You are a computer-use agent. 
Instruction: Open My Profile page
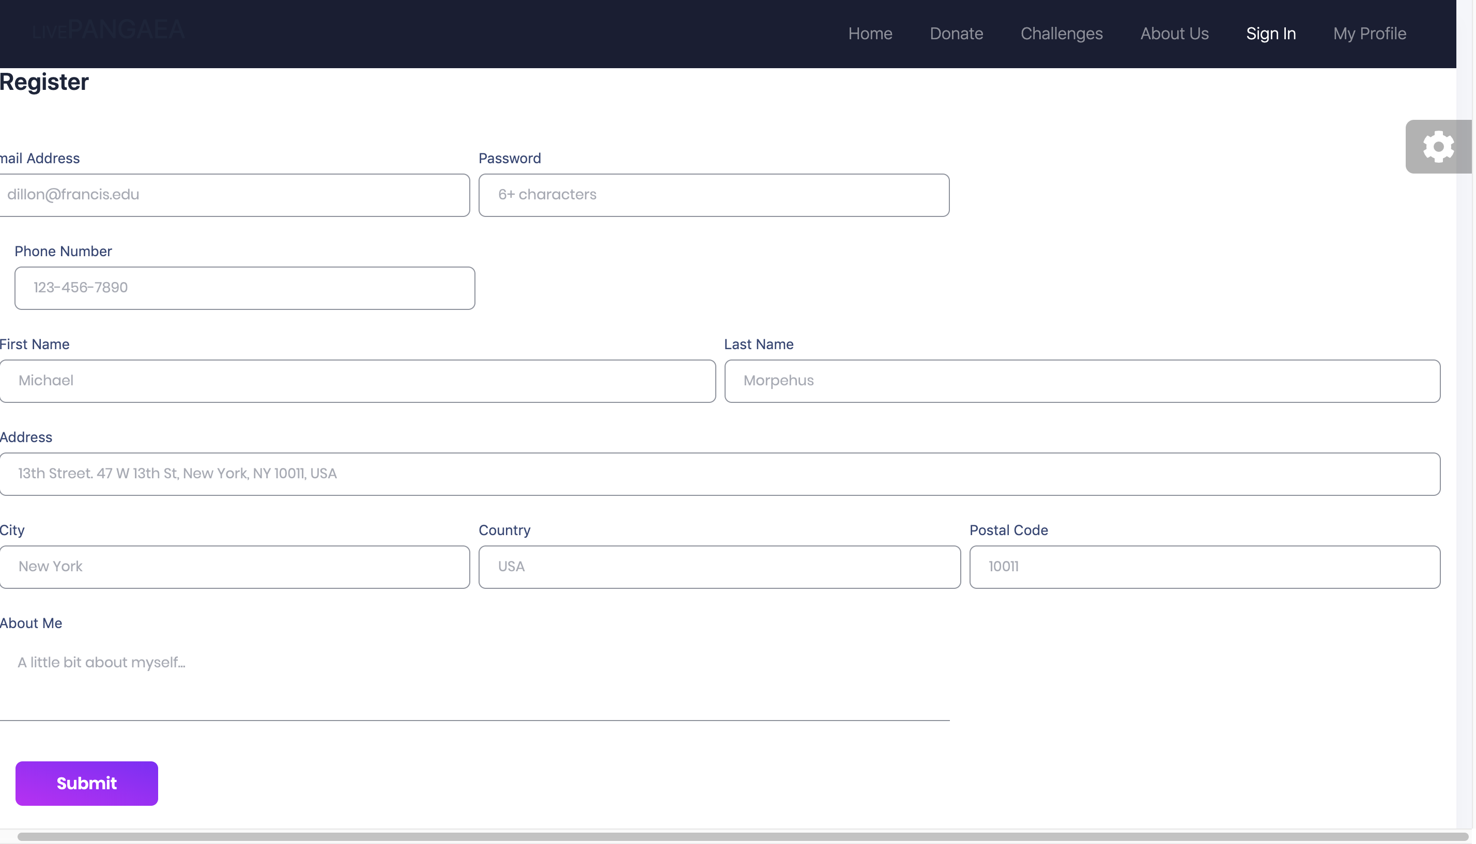(x=1369, y=34)
